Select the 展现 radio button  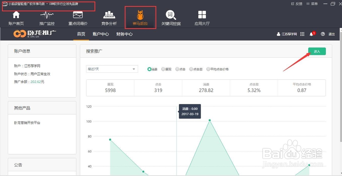(x=163, y=69)
